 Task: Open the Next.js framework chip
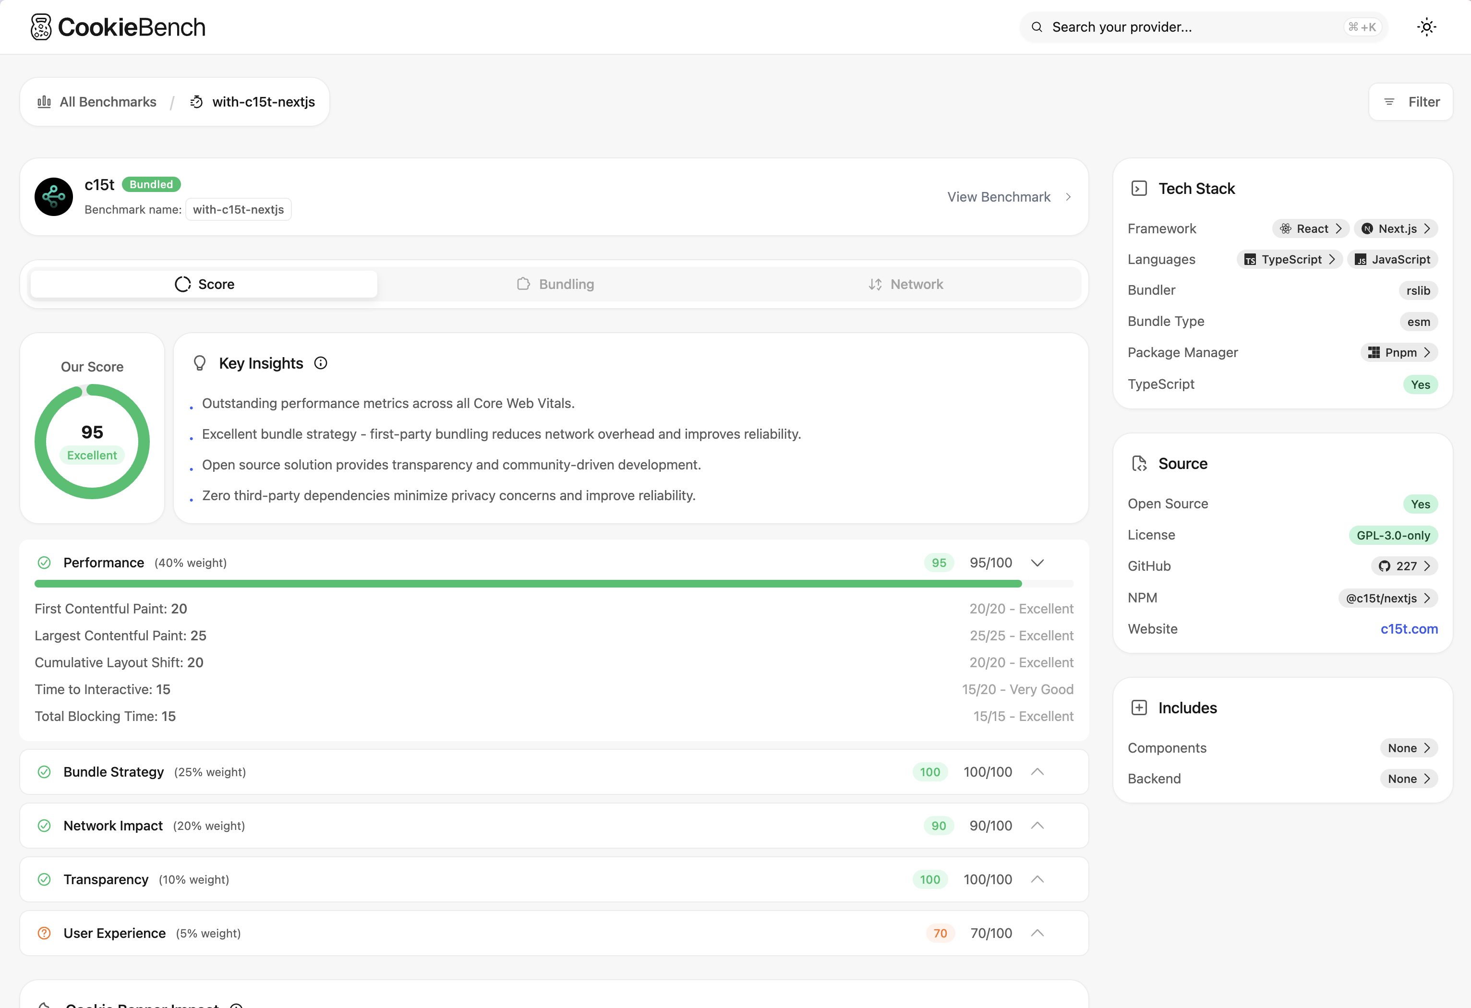click(1396, 228)
